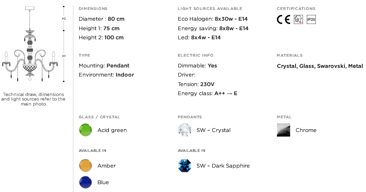The image size is (366, 192).
Task: Click the IP20 rating icon
Action: click(311, 19)
